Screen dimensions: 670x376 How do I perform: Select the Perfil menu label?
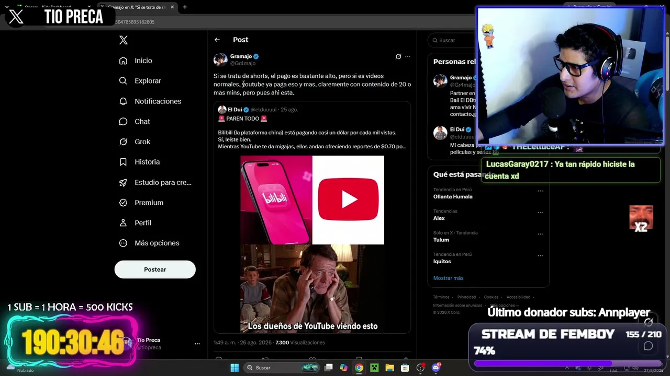pyautogui.click(x=143, y=223)
